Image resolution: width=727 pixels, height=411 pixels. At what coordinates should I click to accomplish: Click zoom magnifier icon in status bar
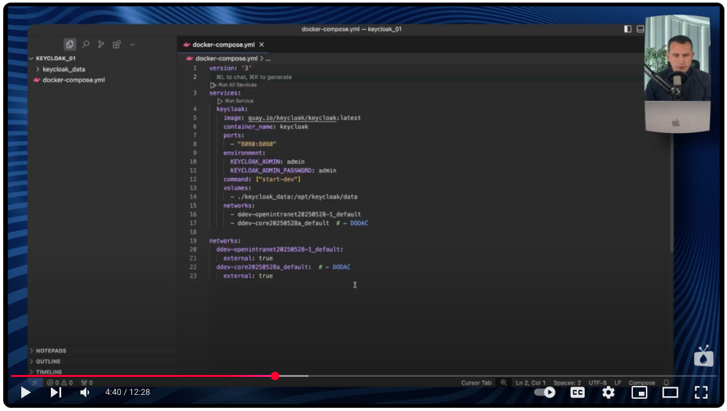(504, 383)
